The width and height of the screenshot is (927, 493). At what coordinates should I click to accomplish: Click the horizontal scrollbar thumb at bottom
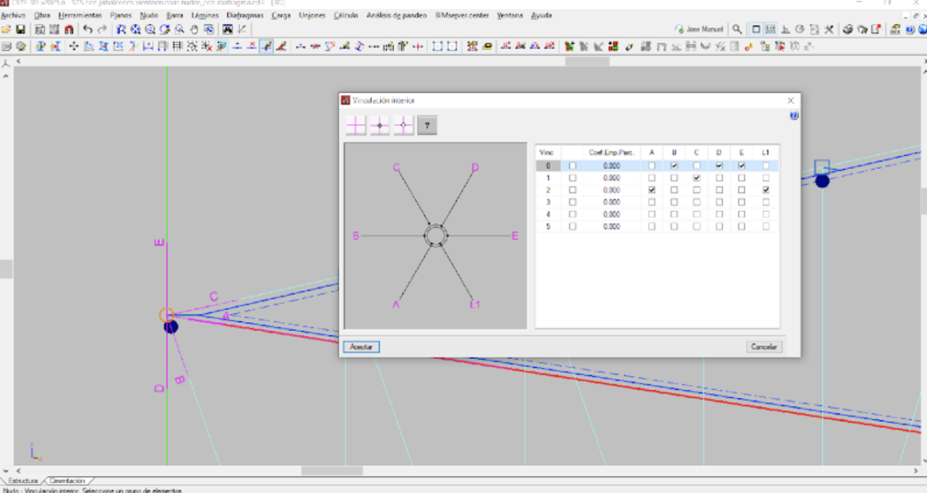coord(332,471)
